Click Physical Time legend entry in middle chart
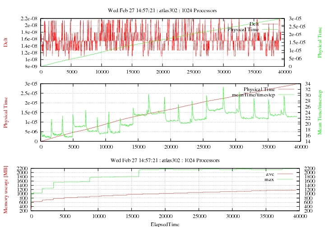 pyautogui.click(x=260, y=89)
